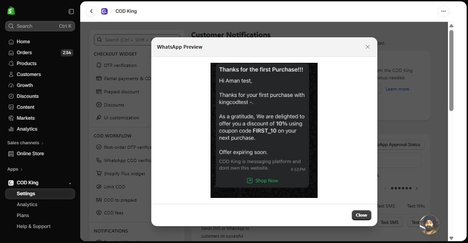Click the Customers person icon
This screenshot has width=468, height=243.
point(11,75)
